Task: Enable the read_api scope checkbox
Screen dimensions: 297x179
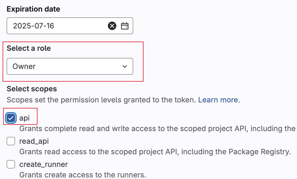Action: click(x=11, y=141)
